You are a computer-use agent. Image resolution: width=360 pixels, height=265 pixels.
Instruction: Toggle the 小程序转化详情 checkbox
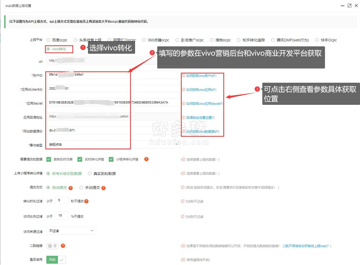111,159
